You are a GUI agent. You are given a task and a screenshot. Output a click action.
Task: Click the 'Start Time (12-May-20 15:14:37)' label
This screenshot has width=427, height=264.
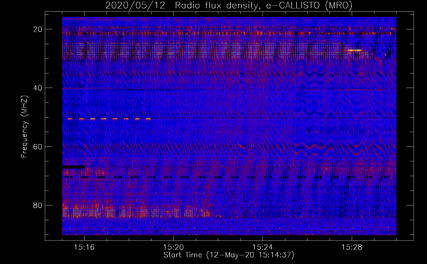point(229,255)
